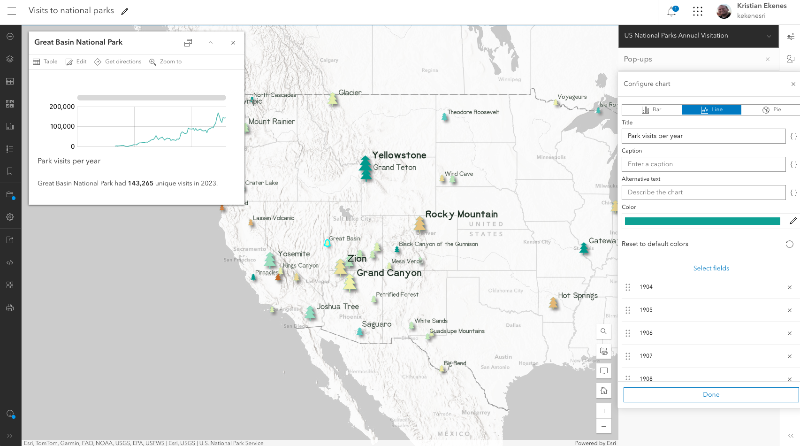Open the Table view in the popup
Viewport: 800px width, 446px height.
(45, 62)
